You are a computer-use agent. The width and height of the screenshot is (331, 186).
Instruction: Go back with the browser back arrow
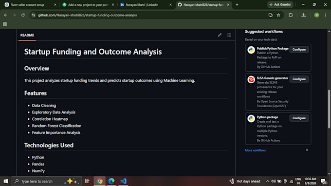point(5,15)
